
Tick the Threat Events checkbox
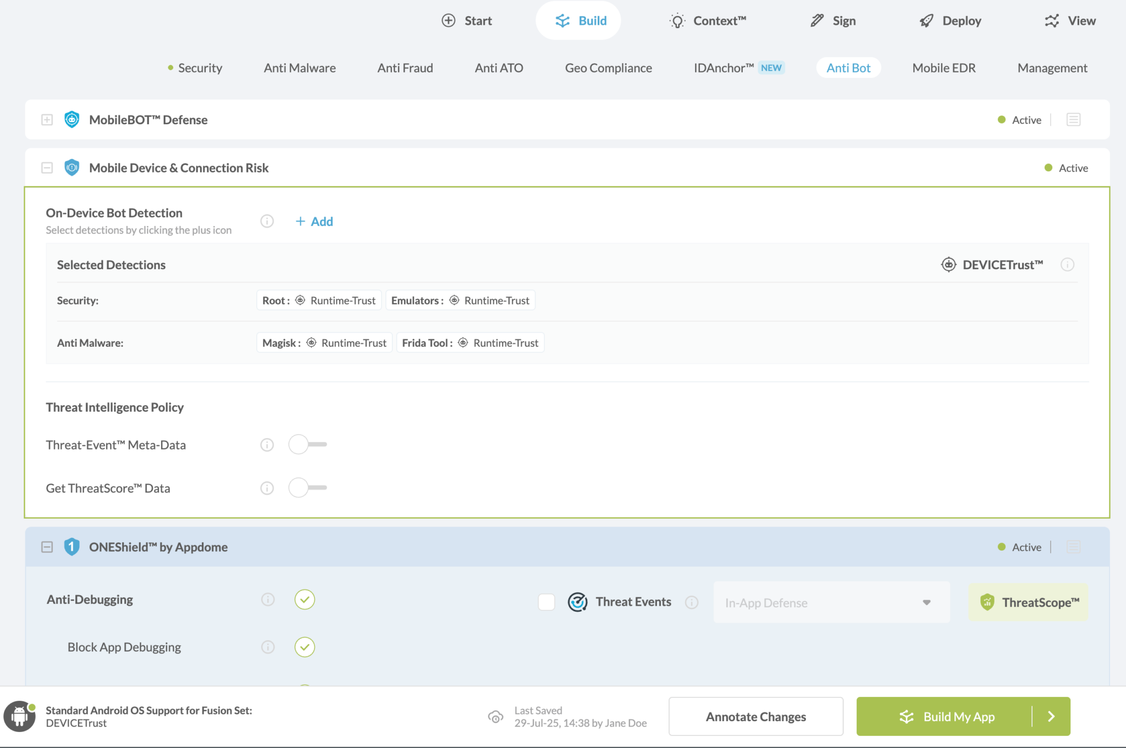click(547, 602)
